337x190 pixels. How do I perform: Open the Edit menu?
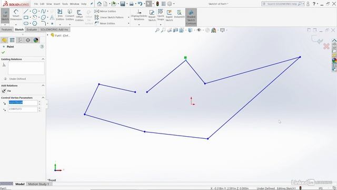click(x=42, y=4)
